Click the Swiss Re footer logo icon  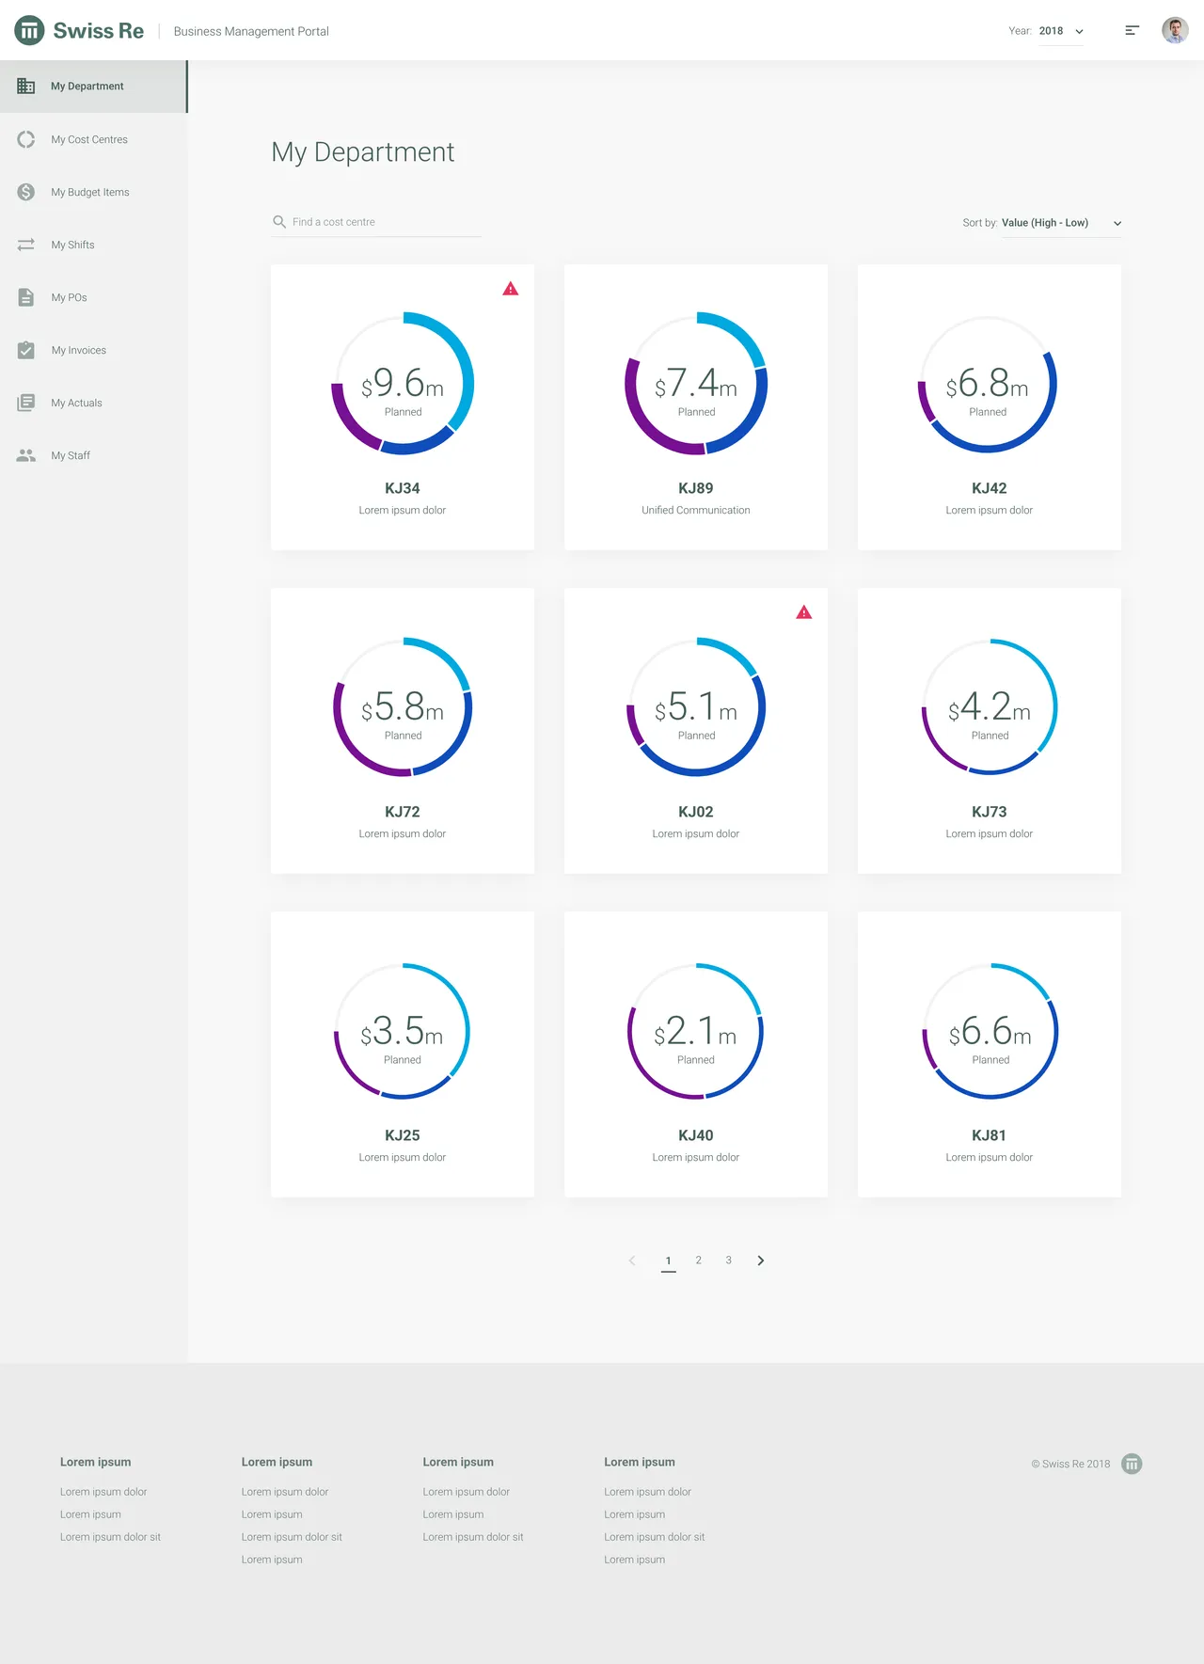(1132, 1464)
